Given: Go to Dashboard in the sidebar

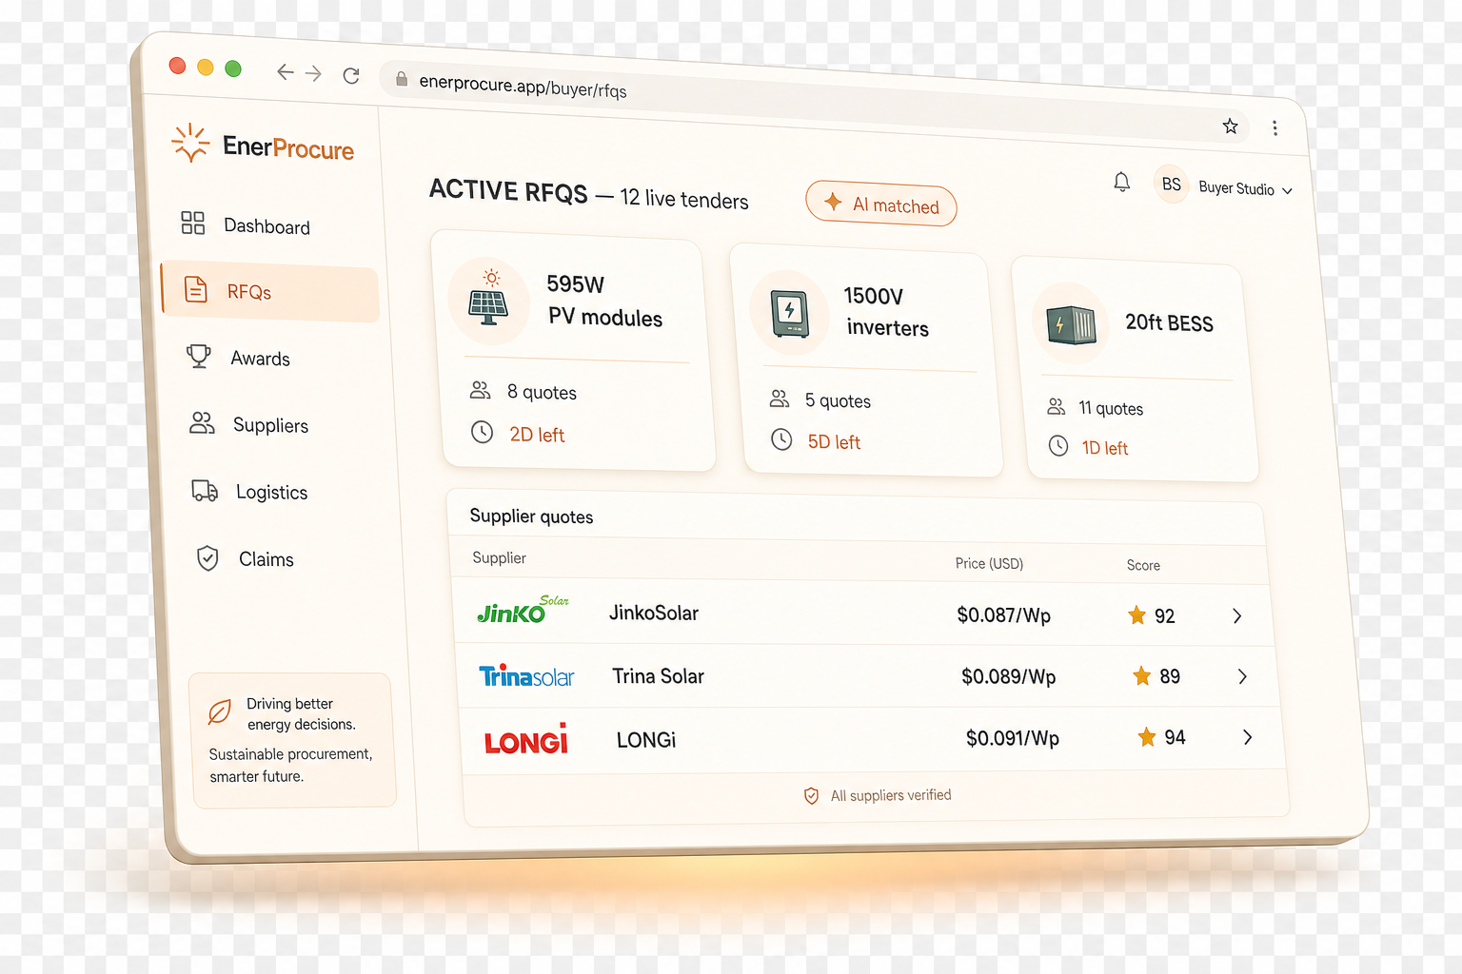Looking at the screenshot, I should click(267, 225).
